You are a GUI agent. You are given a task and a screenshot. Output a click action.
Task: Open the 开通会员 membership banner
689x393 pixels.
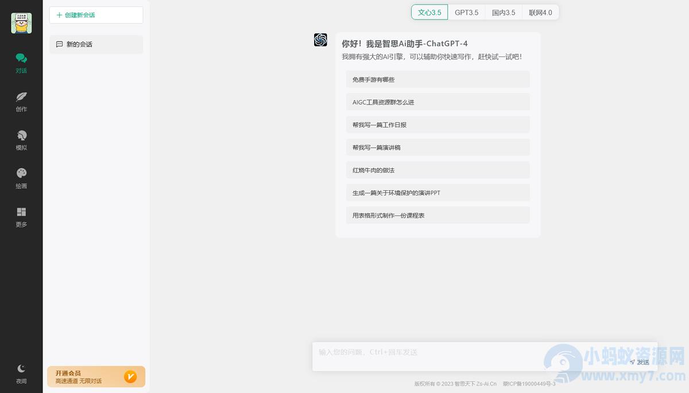[x=96, y=377]
